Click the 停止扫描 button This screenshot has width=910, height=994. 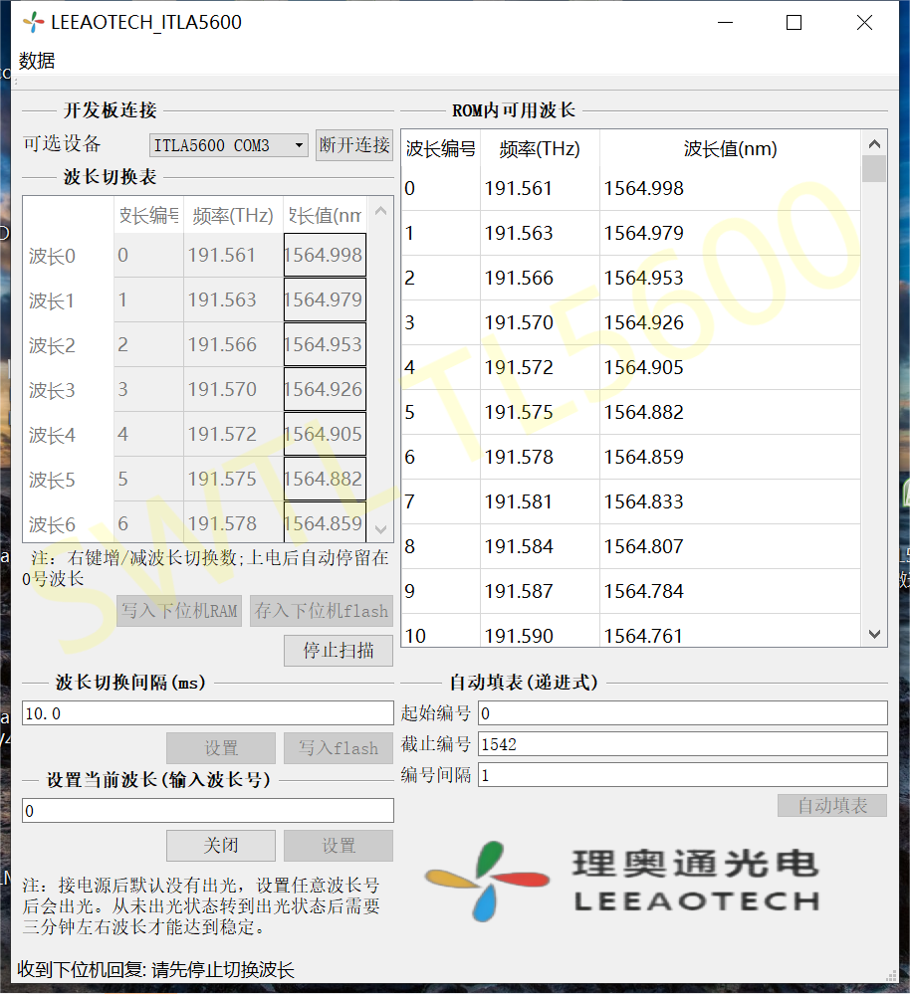coord(339,651)
